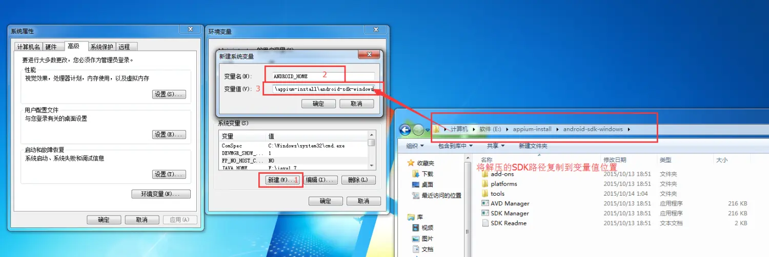Switch to 系统保护 tab in 系统属性
Image resolution: width=769 pixels, height=257 pixels.
click(x=102, y=46)
